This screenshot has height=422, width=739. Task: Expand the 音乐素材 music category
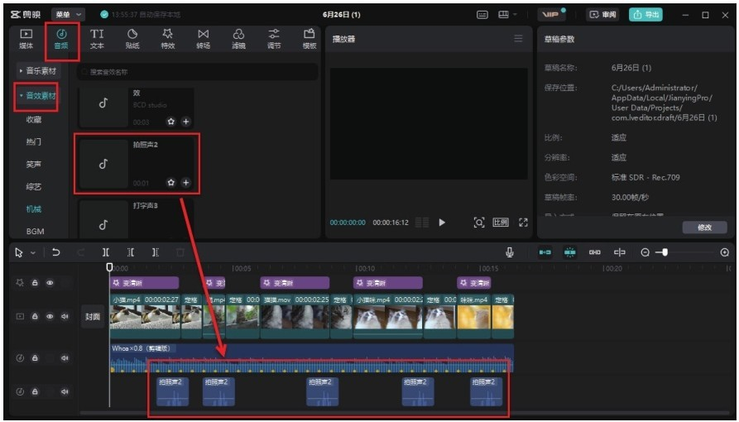pyautogui.click(x=38, y=70)
